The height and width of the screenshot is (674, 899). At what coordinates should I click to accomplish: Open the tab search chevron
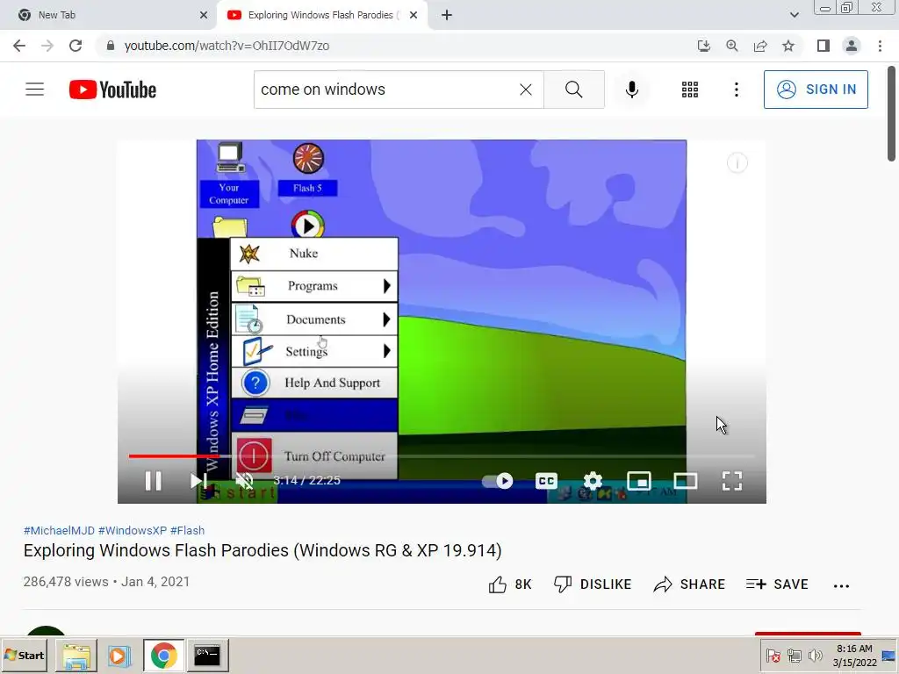click(x=794, y=15)
